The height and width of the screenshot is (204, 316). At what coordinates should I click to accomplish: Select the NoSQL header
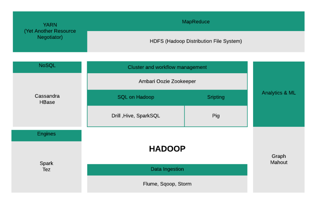47,66
